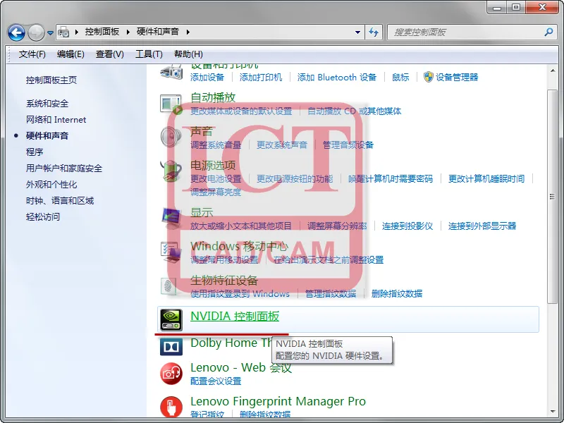Open the 帮助(H) menu
This screenshot has width=564, height=423.
coord(188,54)
